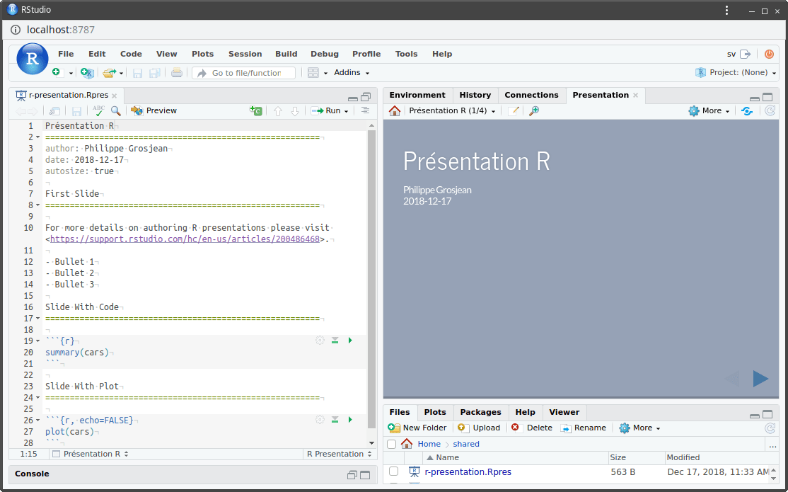
Task: Open the R Presentation file type selector
Action: coord(340,454)
